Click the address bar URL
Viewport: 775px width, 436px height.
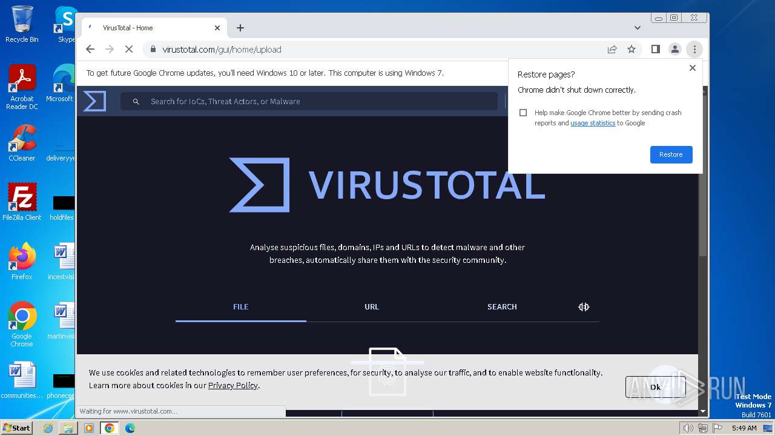click(222, 50)
